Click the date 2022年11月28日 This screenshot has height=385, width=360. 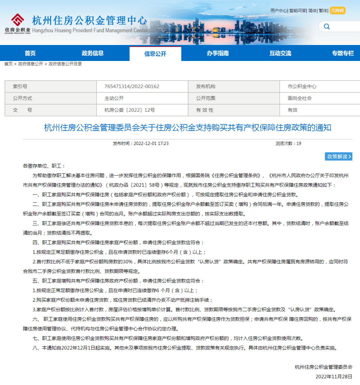pyautogui.click(x=334, y=376)
